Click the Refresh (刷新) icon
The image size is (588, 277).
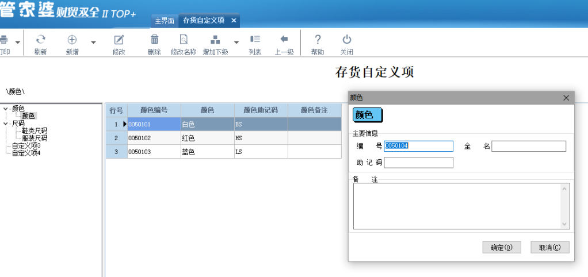click(40, 39)
